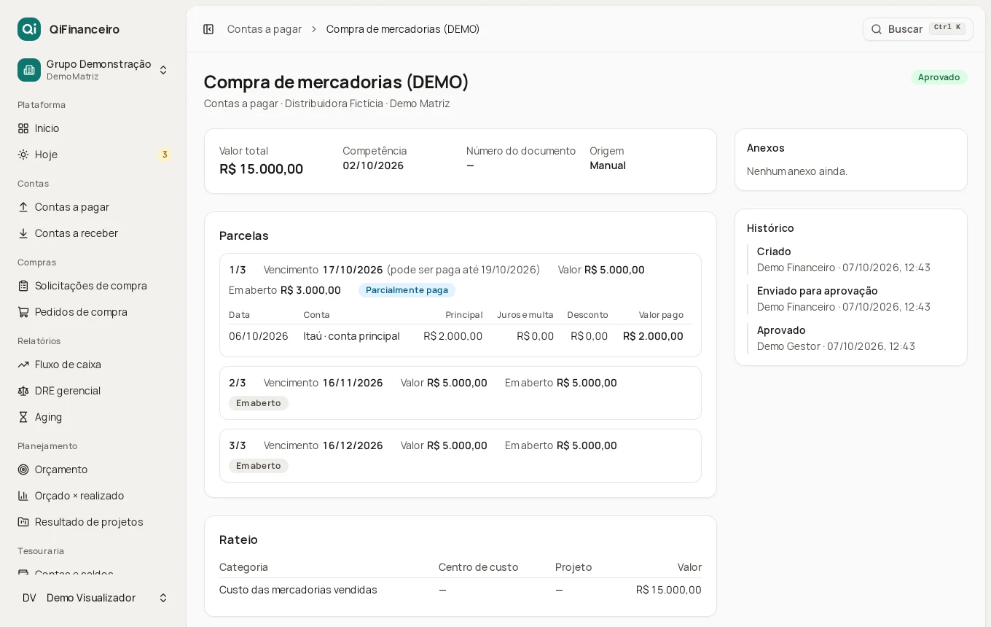Screen dimensions: 991x627
Task: Click the Contas a receber download-arrow icon
Action: pyautogui.click(x=23, y=233)
